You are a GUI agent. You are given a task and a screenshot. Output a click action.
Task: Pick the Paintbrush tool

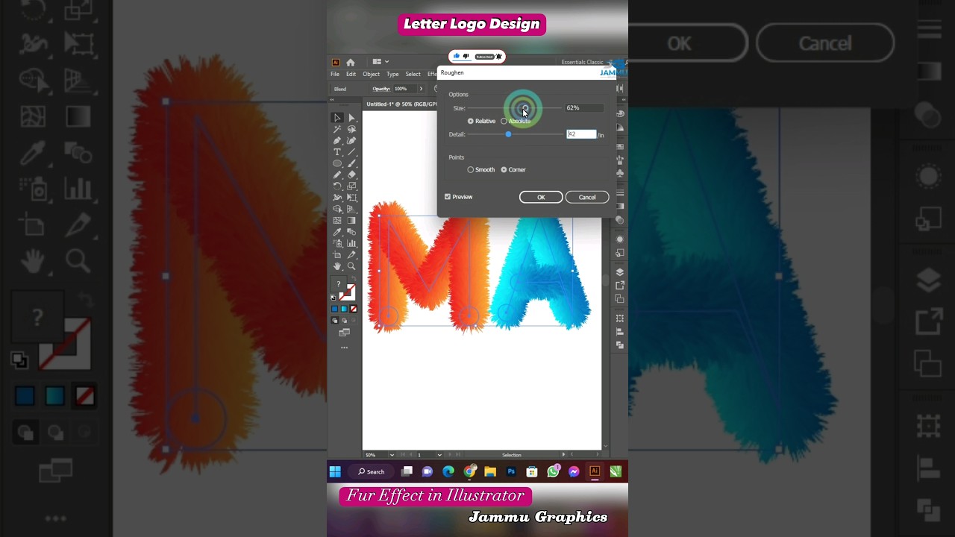coord(351,163)
